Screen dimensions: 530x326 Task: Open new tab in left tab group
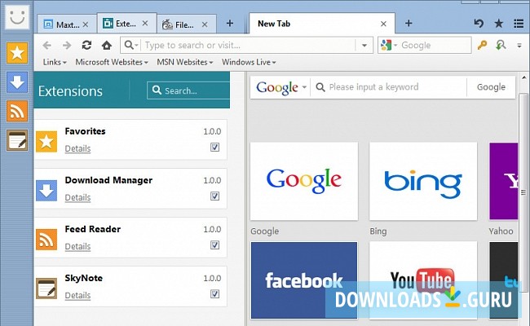pos(230,24)
